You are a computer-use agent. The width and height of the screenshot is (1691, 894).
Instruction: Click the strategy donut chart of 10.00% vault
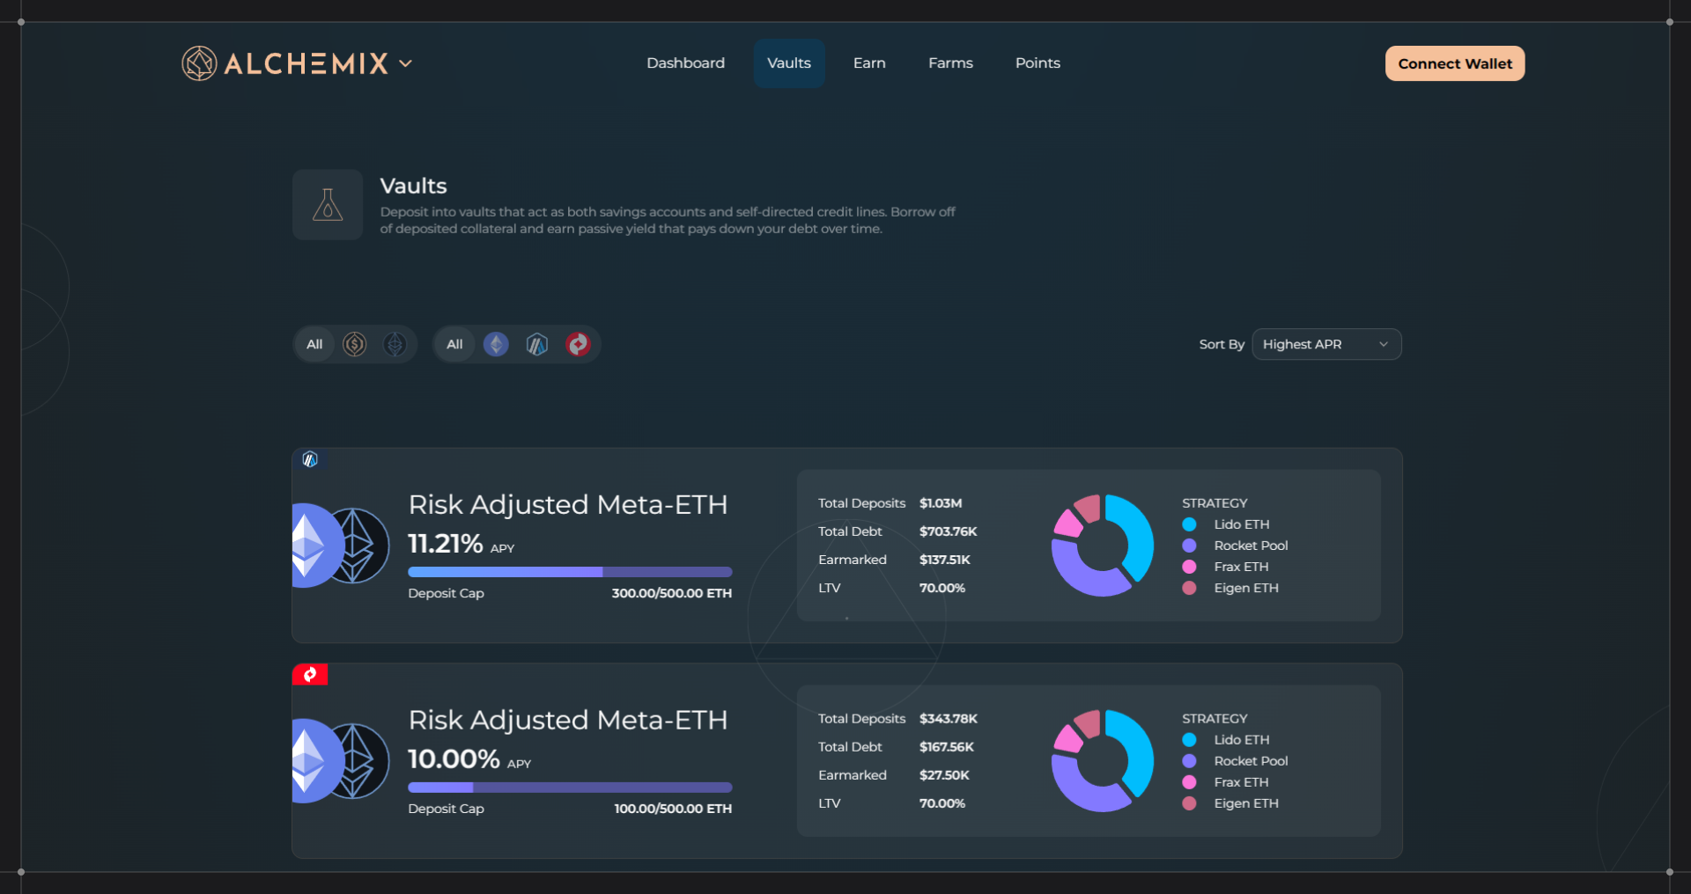point(1102,761)
